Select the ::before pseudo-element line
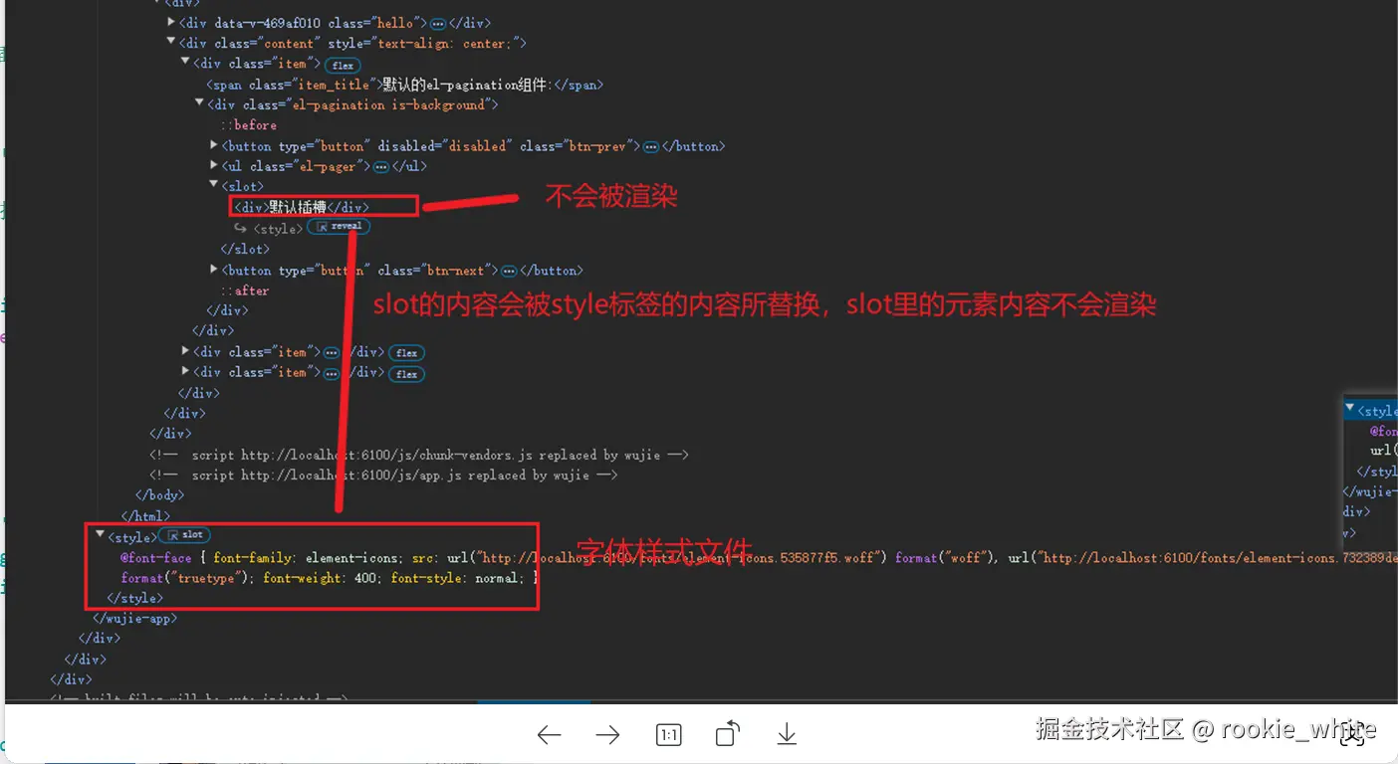Screen dimensions: 1398x764 (248, 125)
